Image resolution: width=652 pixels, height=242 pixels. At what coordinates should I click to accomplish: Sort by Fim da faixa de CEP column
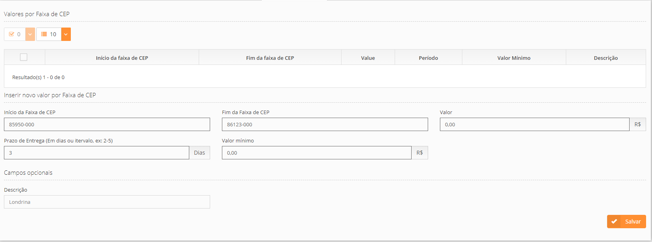[x=270, y=58]
